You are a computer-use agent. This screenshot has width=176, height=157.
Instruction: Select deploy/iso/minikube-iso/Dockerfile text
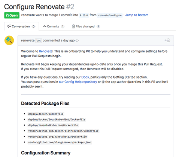pos(53,125)
